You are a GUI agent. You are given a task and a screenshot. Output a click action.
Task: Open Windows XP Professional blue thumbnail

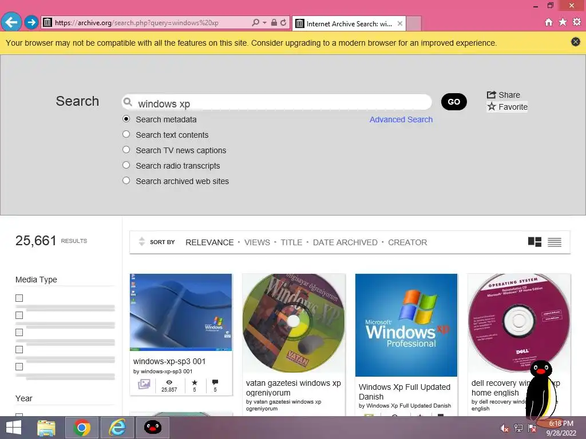[406, 325]
